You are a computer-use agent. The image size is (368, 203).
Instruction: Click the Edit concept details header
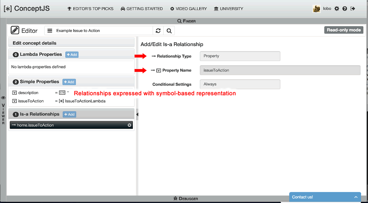pyautogui.click(x=71, y=43)
